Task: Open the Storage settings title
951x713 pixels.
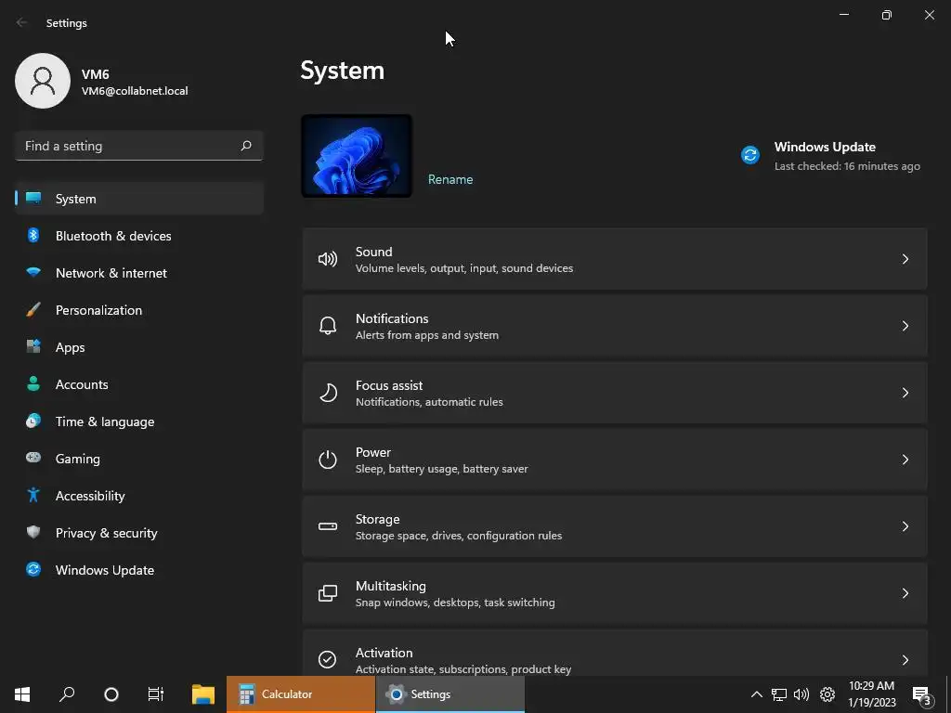Action: click(x=377, y=519)
